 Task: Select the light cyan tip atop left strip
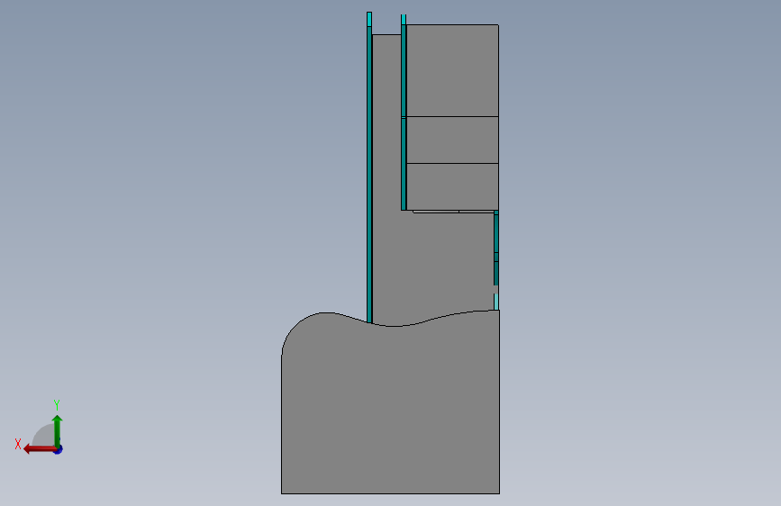click(x=369, y=19)
